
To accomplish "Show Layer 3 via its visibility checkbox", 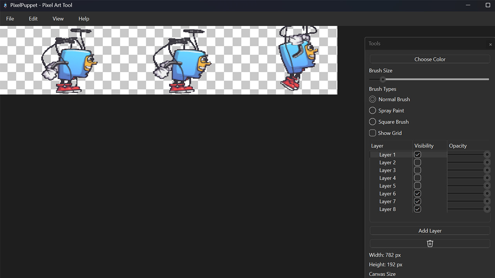I will click(417, 170).
